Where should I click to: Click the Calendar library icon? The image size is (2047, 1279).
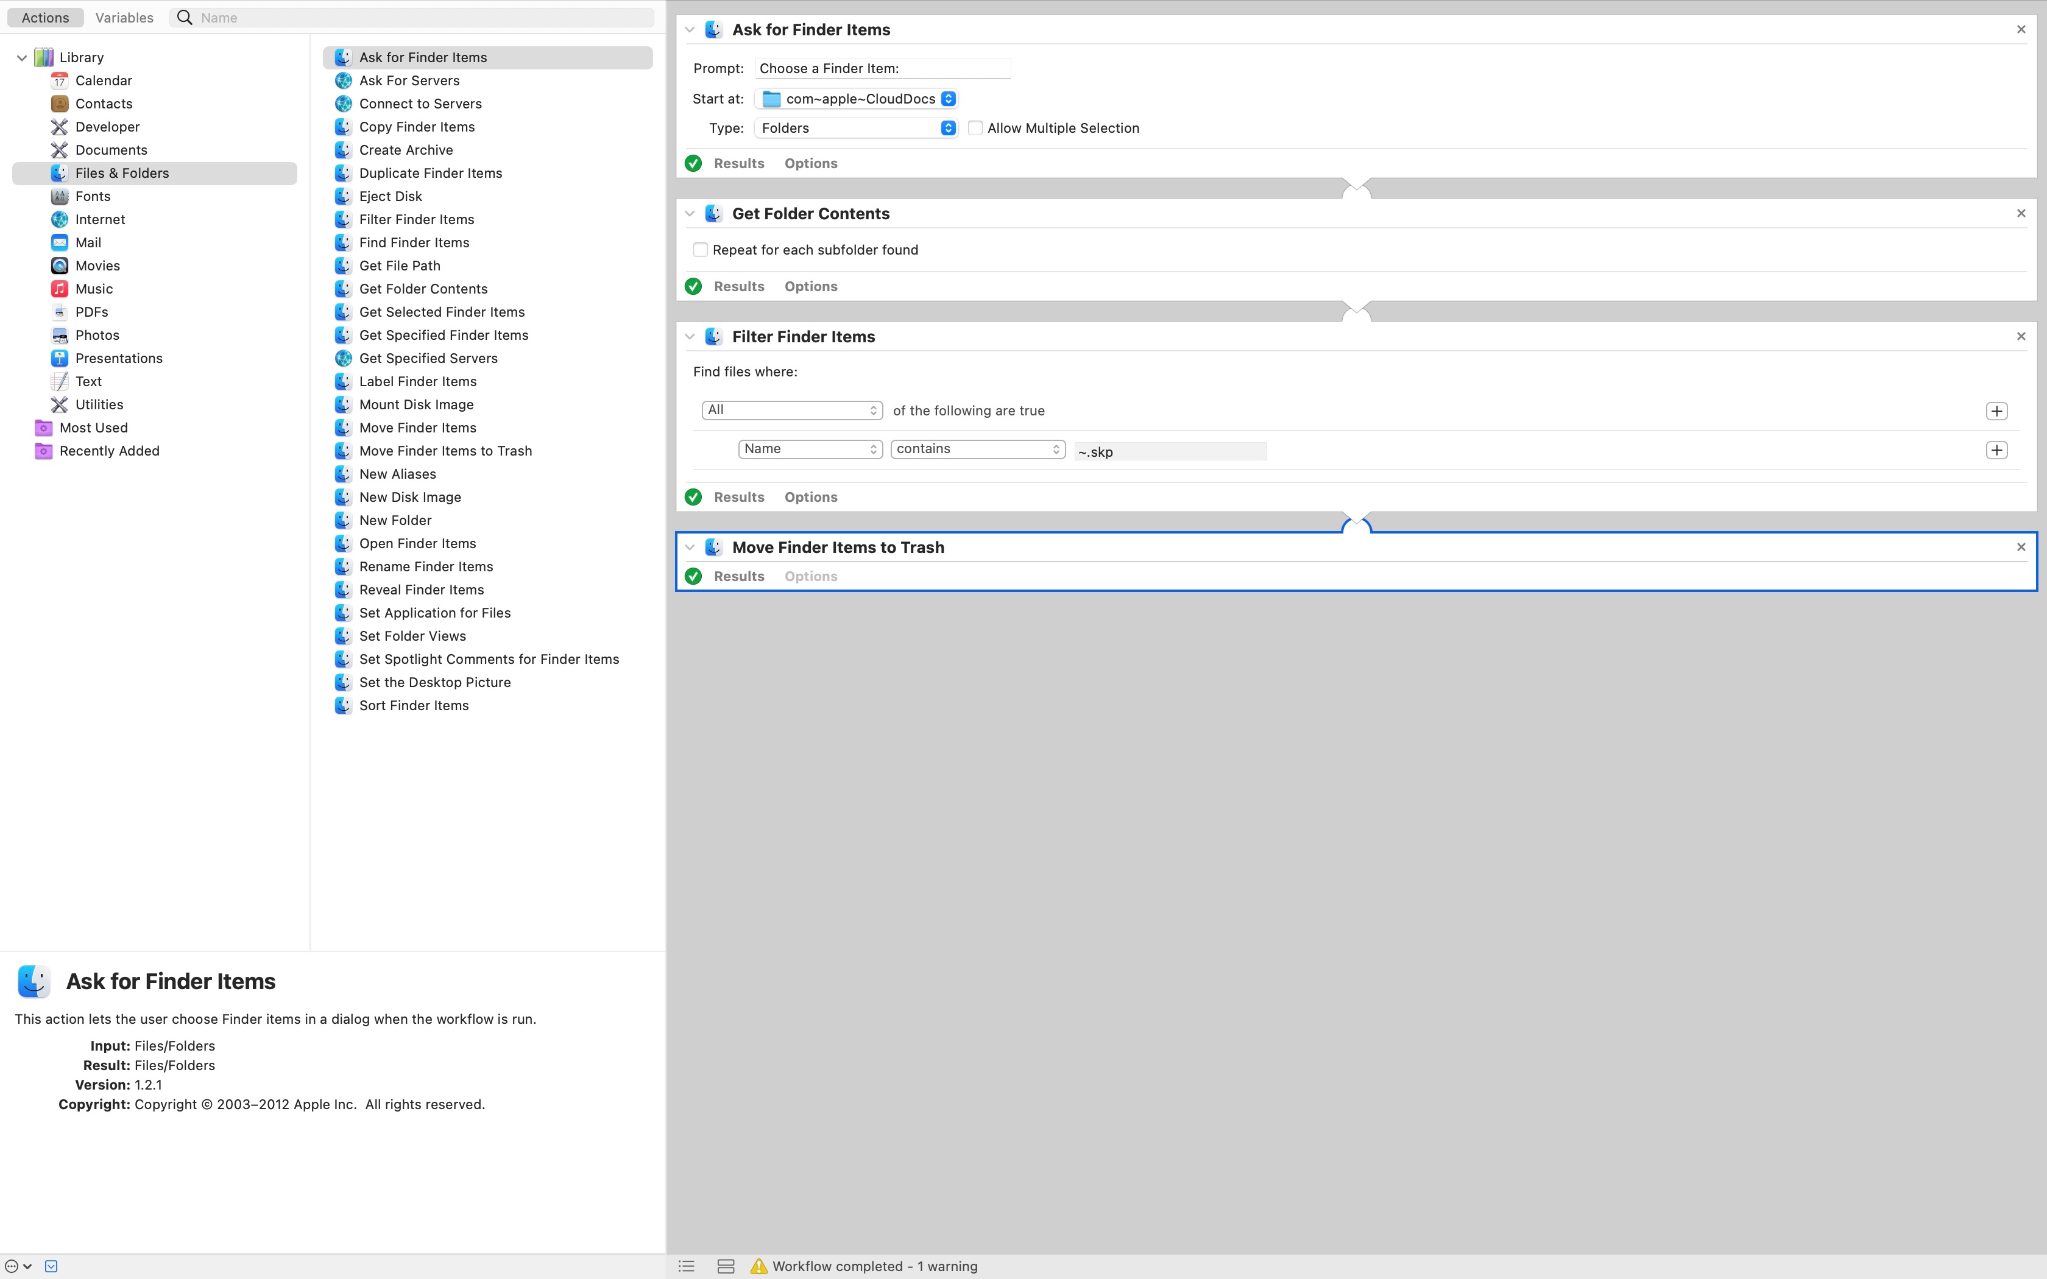point(59,80)
